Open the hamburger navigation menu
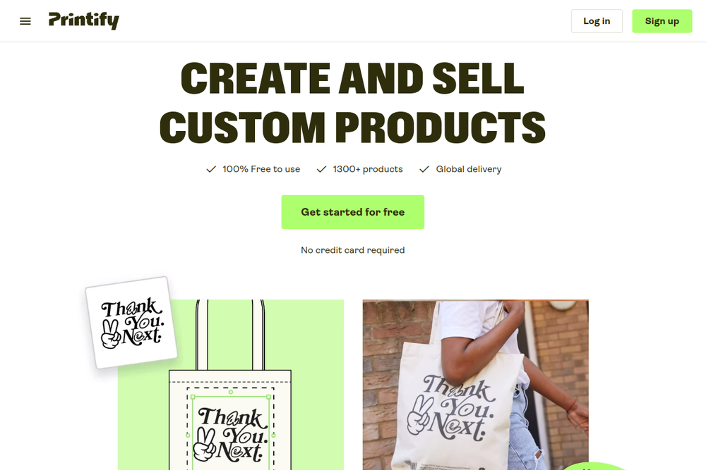Viewport: 706px width, 470px height. [25, 21]
